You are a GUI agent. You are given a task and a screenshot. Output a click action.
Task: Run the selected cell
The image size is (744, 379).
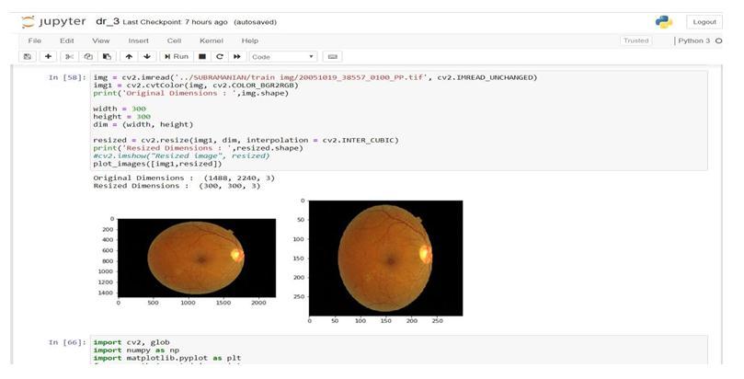(x=177, y=56)
